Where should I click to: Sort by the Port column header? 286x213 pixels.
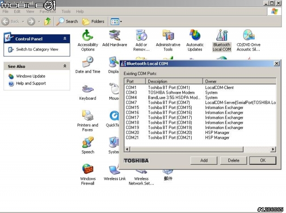pos(135,81)
